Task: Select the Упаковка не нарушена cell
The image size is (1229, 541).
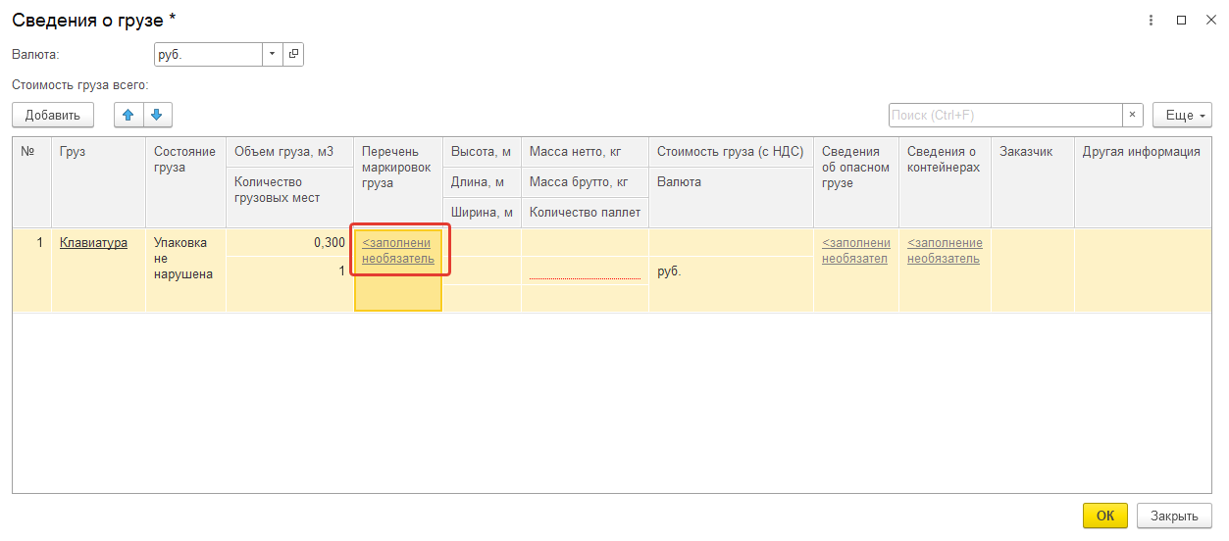Action: (x=185, y=270)
